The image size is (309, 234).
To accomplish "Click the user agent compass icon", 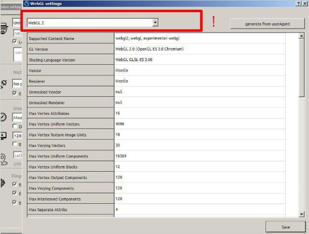I will [4, 118].
